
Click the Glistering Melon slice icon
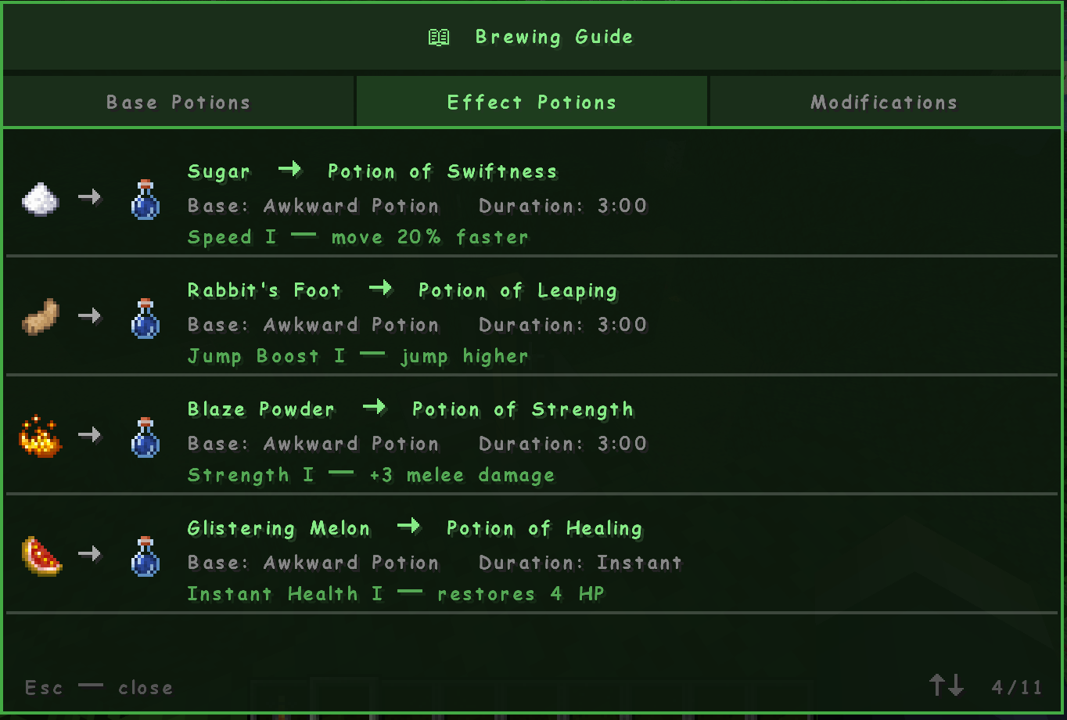coord(41,555)
